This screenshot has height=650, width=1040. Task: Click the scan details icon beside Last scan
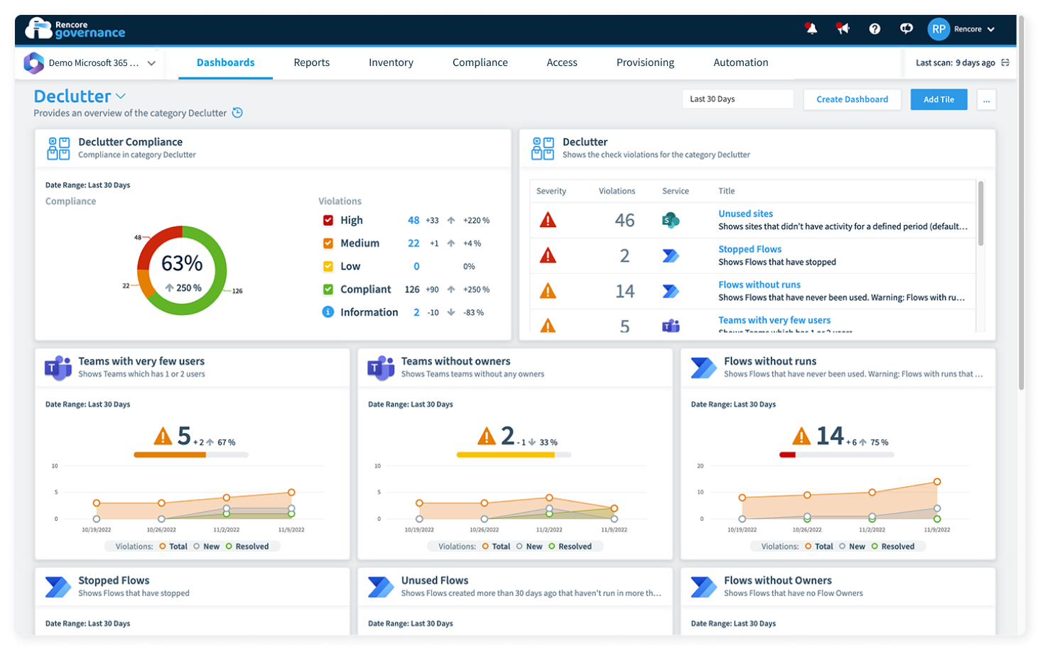pos(1005,62)
